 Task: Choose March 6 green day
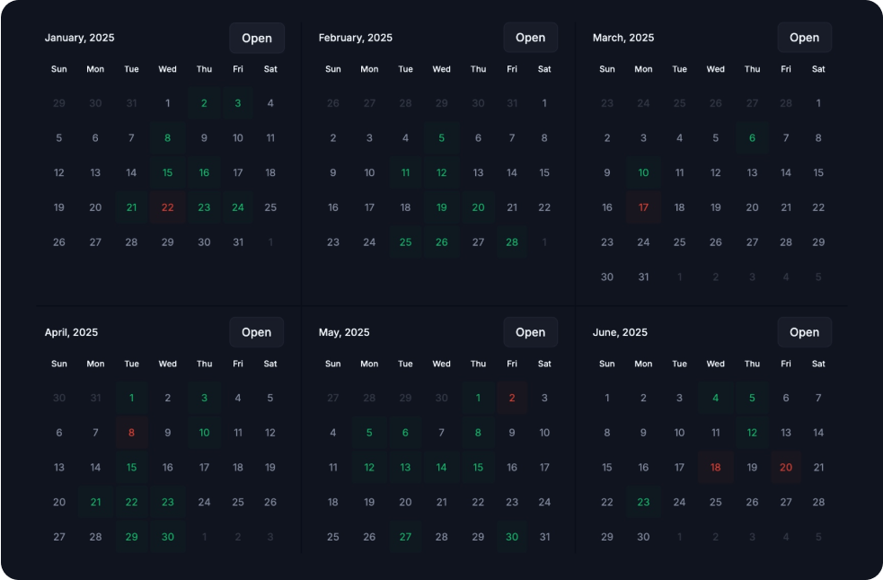coord(752,138)
